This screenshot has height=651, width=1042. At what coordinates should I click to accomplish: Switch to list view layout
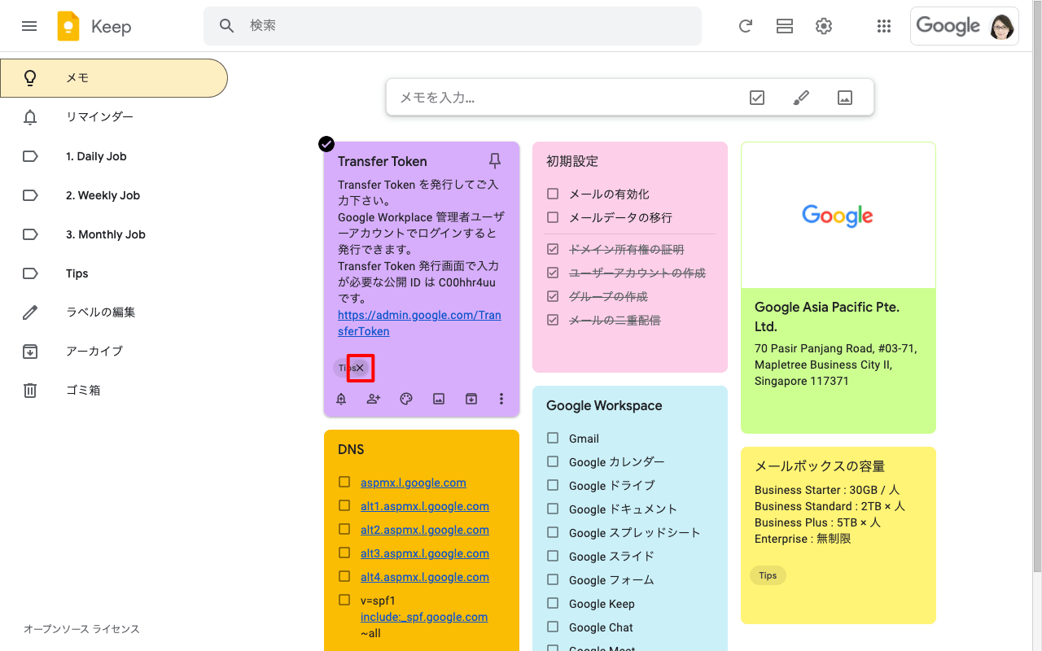(x=785, y=26)
